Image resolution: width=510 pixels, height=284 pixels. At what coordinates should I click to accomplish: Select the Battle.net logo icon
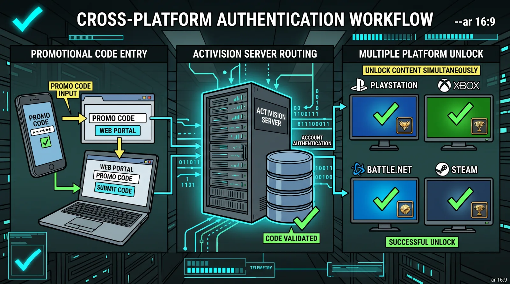pyautogui.click(x=358, y=169)
